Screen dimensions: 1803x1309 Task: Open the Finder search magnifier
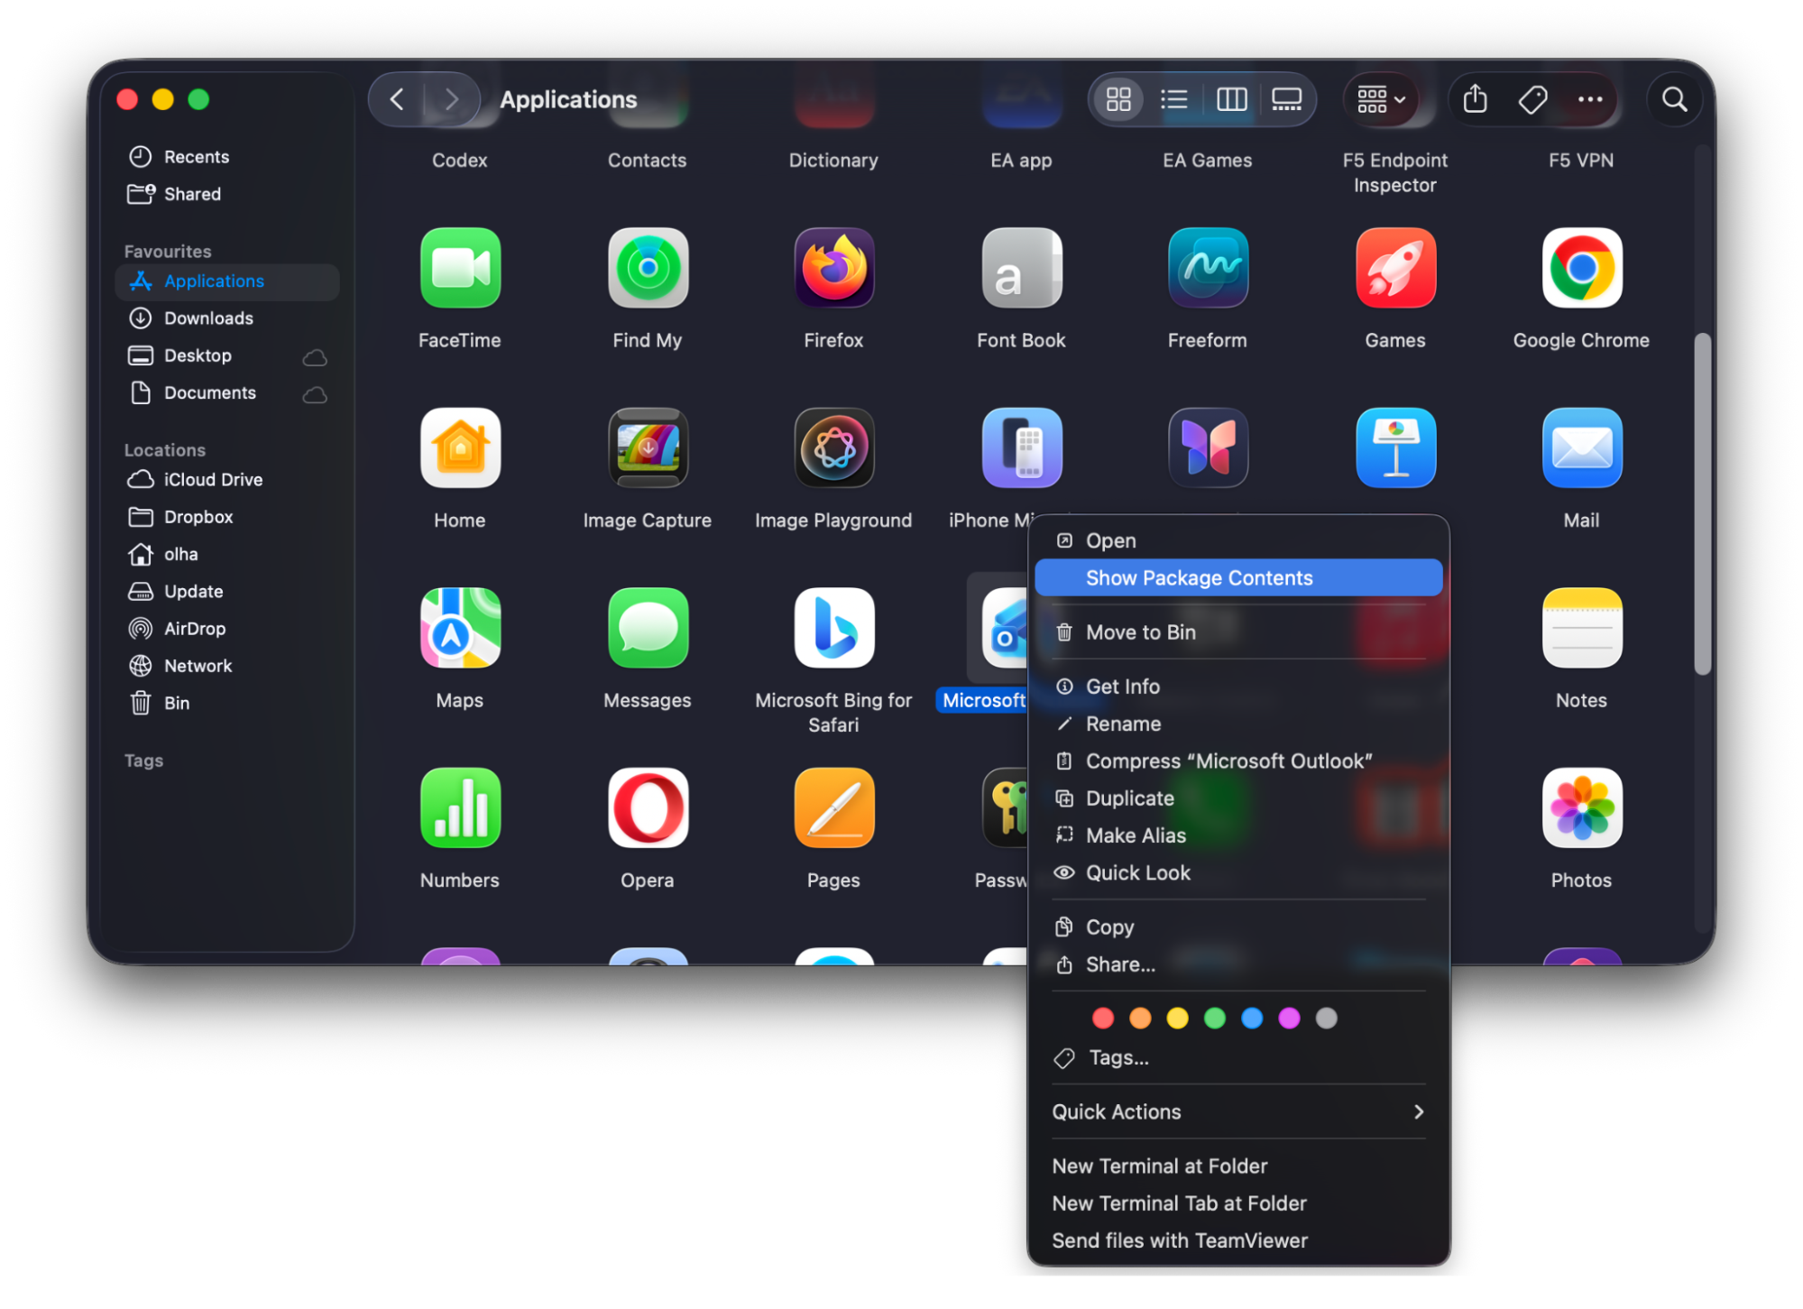pos(1674,99)
